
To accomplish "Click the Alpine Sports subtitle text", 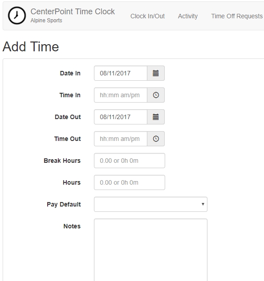I will pos(46,21).
